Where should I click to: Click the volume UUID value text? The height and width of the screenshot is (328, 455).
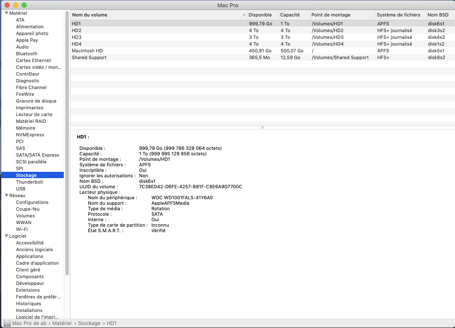tap(190, 187)
